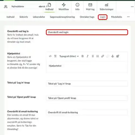Expand the Typografi (titler) dropdown
Image resolution: width=135 pixels, height=135 pixels.
point(69,56)
